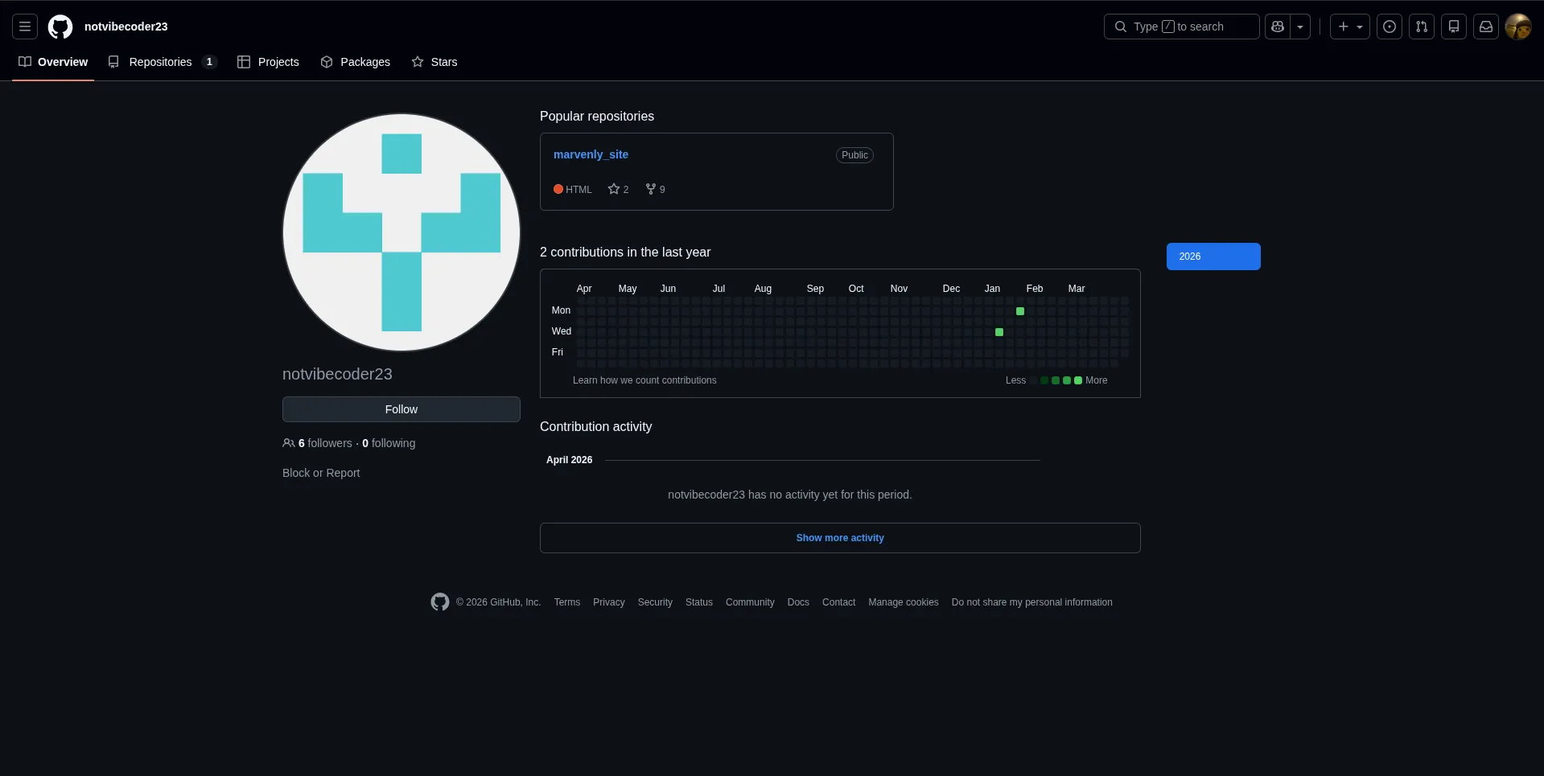Click the orange HTML language dot

tap(558, 189)
